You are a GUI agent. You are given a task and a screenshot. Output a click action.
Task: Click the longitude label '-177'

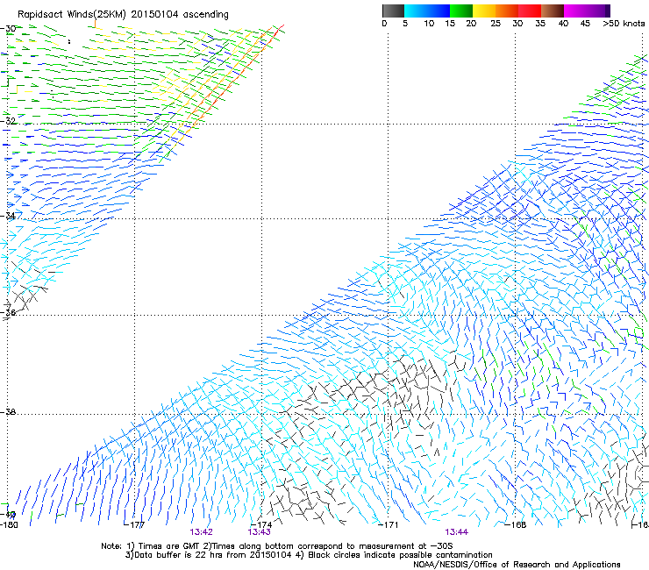tap(135, 525)
